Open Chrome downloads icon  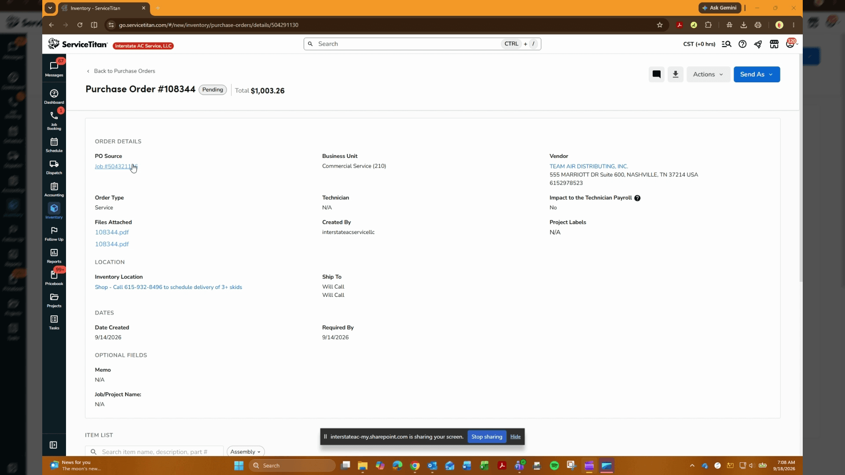pos(744,25)
